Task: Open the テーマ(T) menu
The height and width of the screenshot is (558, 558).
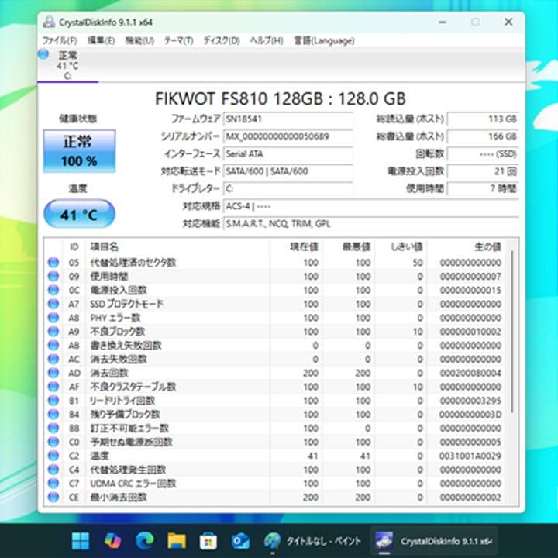Action: (x=179, y=40)
